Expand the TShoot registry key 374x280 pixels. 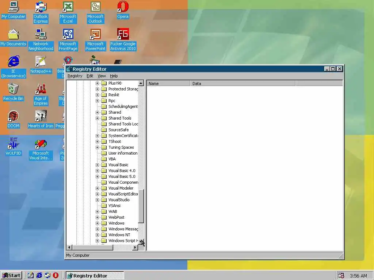(x=97, y=142)
